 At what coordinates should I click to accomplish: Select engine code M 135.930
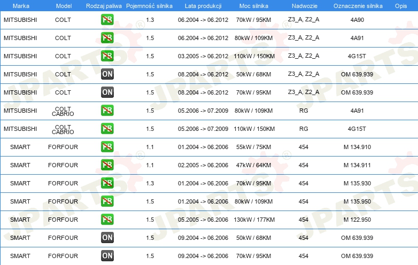pyautogui.click(x=357, y=183)
